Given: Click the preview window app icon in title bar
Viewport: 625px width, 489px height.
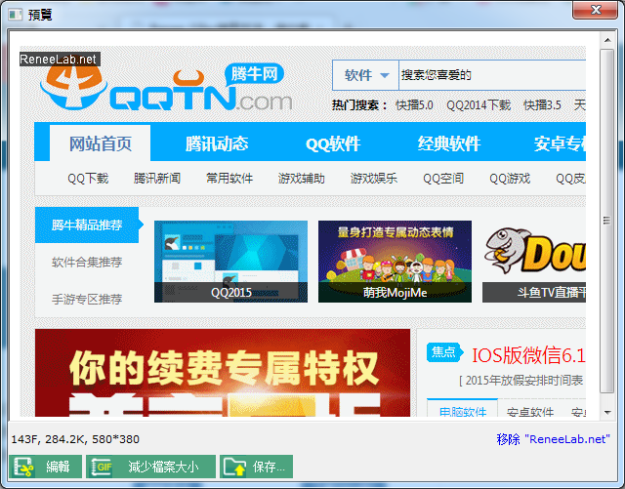Looking at the screenshot, I should tap(16, 14).
